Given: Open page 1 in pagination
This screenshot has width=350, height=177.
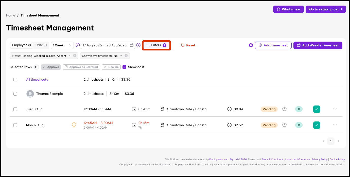Looking at the screenshot, I should point(331,141).
